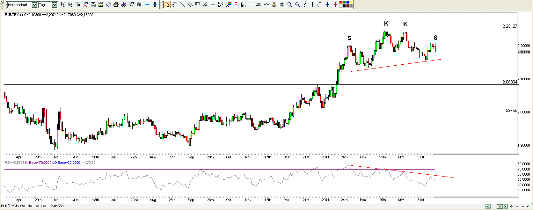Close the toolbar with the X button
This screenshot has width=533, height=210.
pyautogui.click(x=2, y=2)
